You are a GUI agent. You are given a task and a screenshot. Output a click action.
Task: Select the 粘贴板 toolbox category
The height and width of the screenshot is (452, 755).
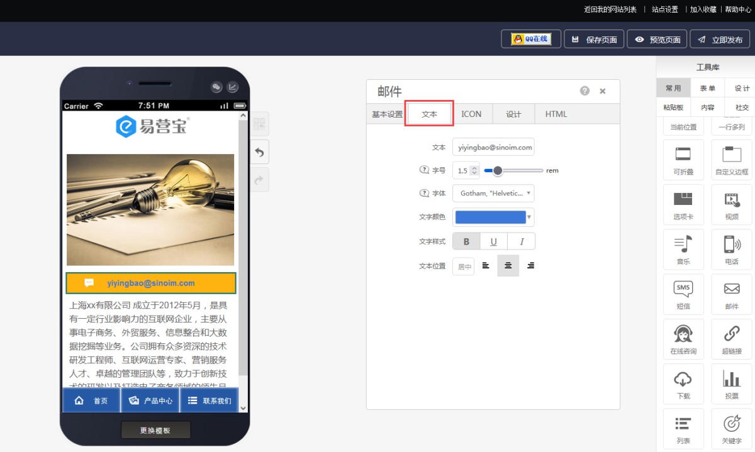pos(673,107)
